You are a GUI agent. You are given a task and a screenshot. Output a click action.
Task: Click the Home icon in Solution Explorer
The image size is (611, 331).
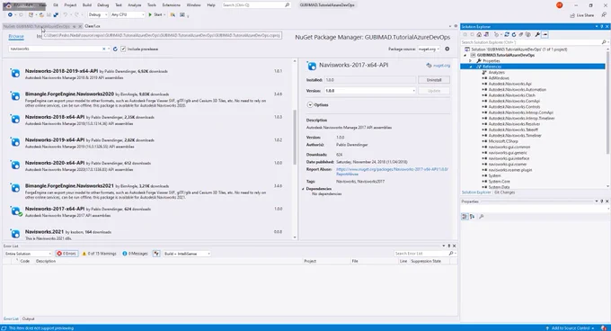(x=479, y=35)
